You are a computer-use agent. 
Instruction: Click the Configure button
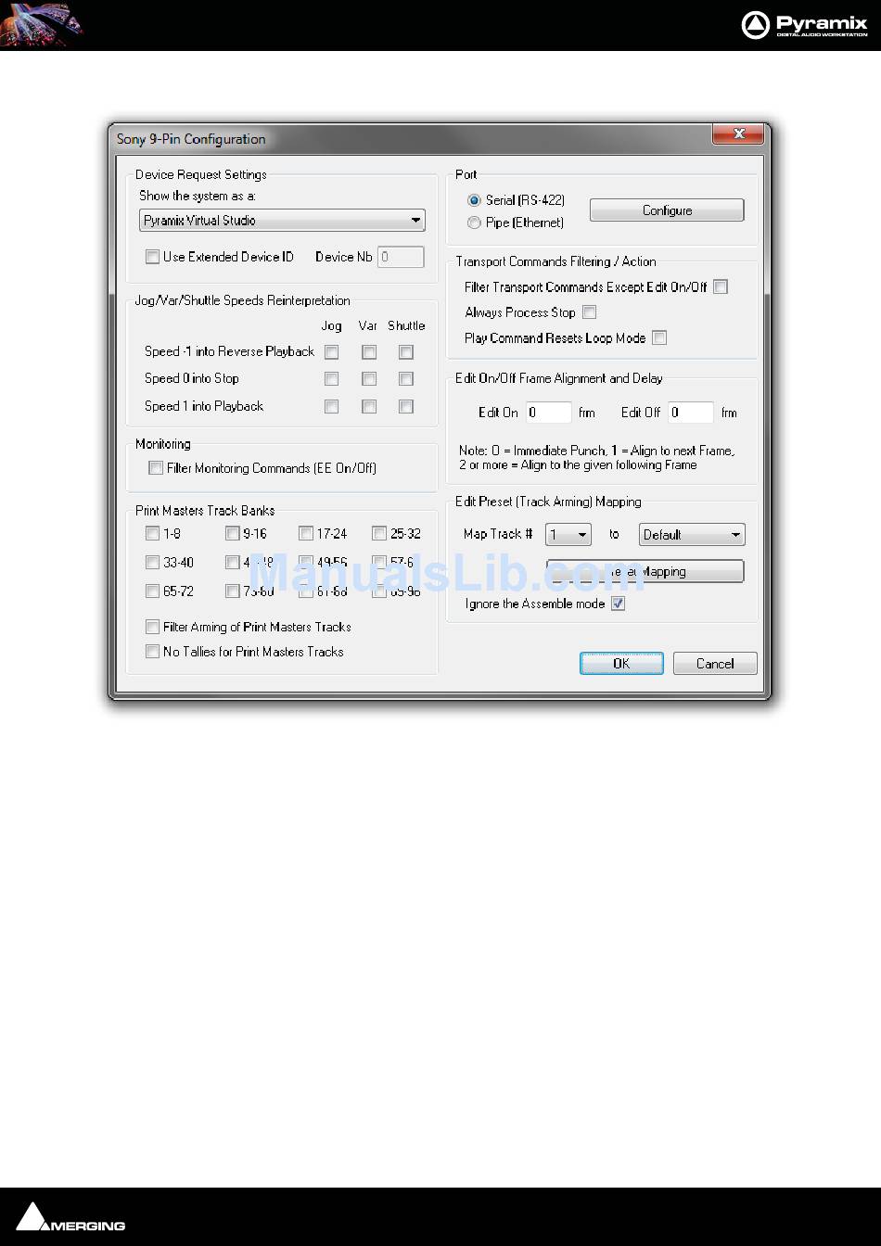point(667,210)
